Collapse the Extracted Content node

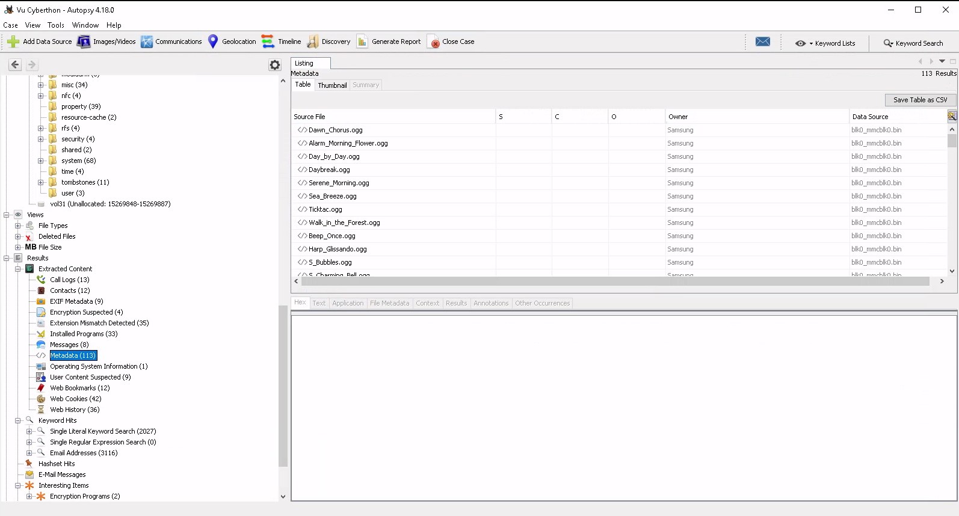click(18, 269)
